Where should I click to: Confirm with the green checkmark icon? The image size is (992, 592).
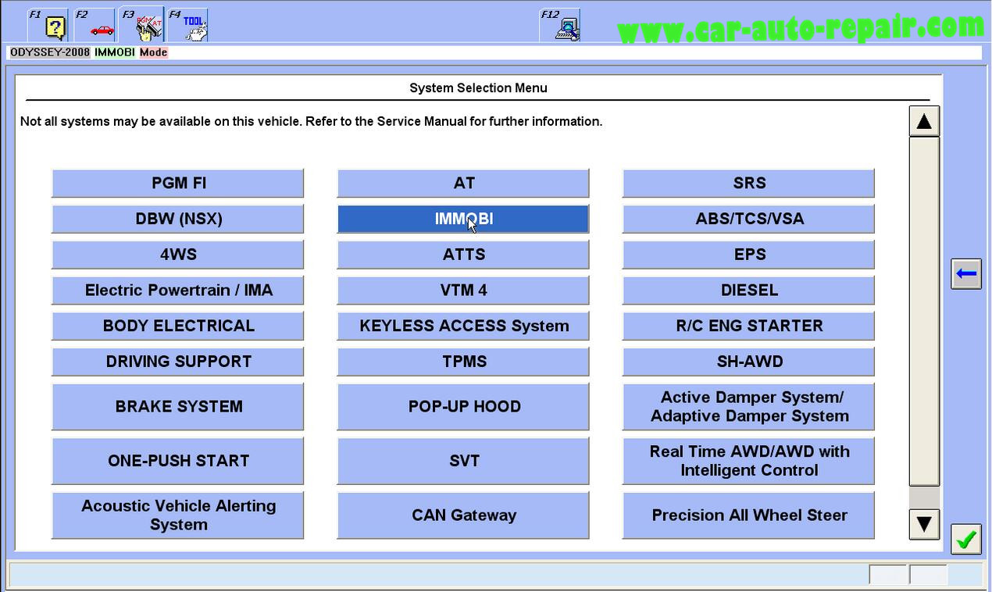965,539
